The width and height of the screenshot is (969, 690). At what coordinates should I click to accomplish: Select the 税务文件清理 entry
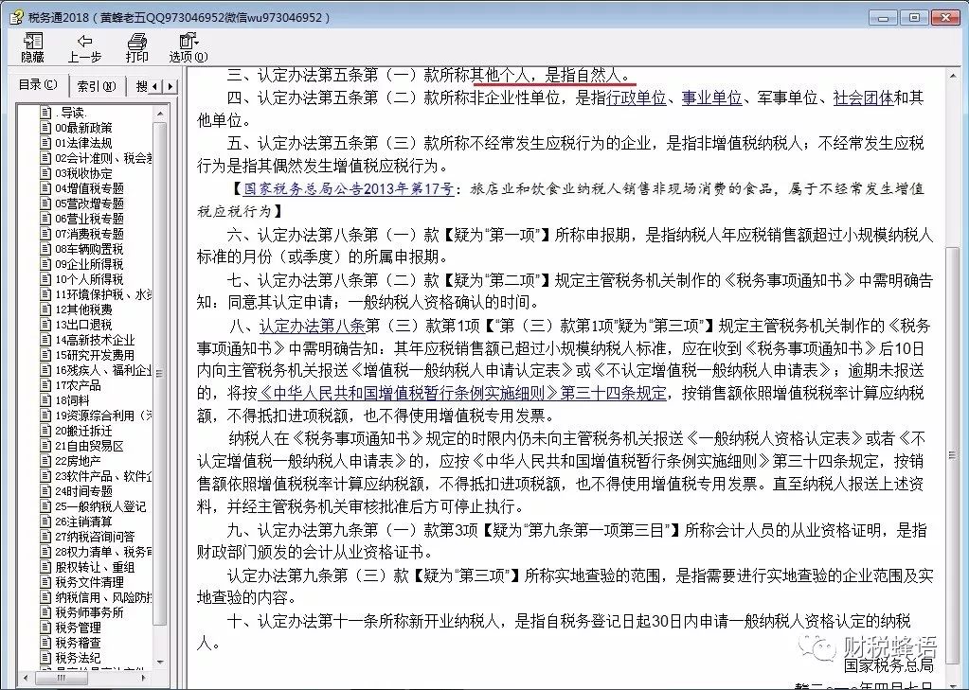pos(89,582)
